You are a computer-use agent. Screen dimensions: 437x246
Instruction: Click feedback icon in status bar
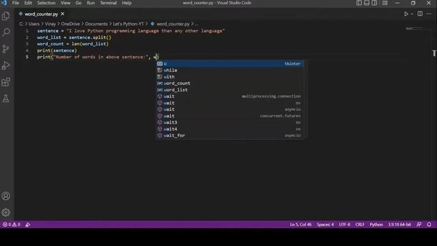pos(419,225)
